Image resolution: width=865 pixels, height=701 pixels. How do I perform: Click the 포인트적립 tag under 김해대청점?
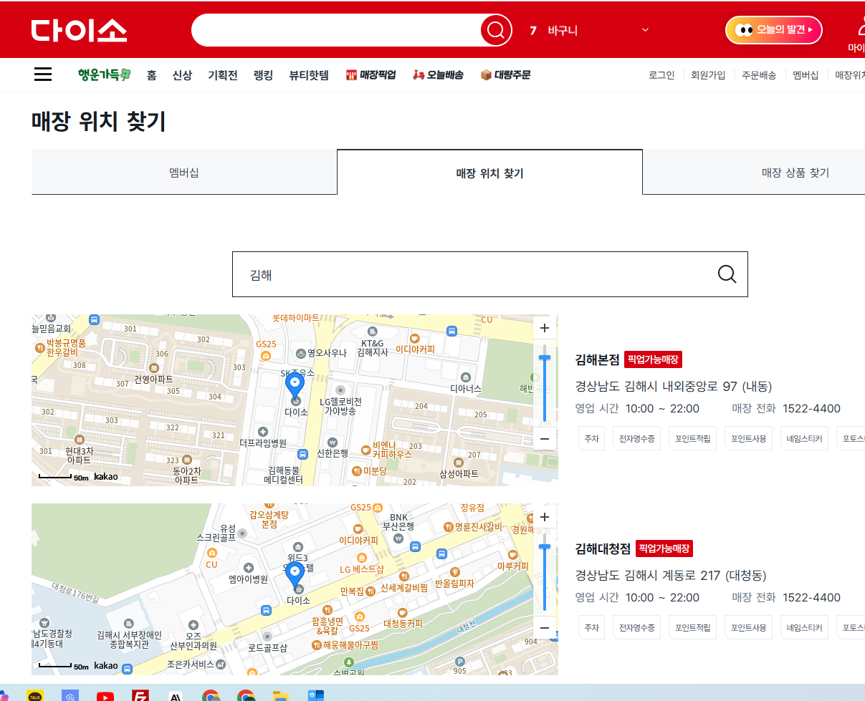(693, 627)
